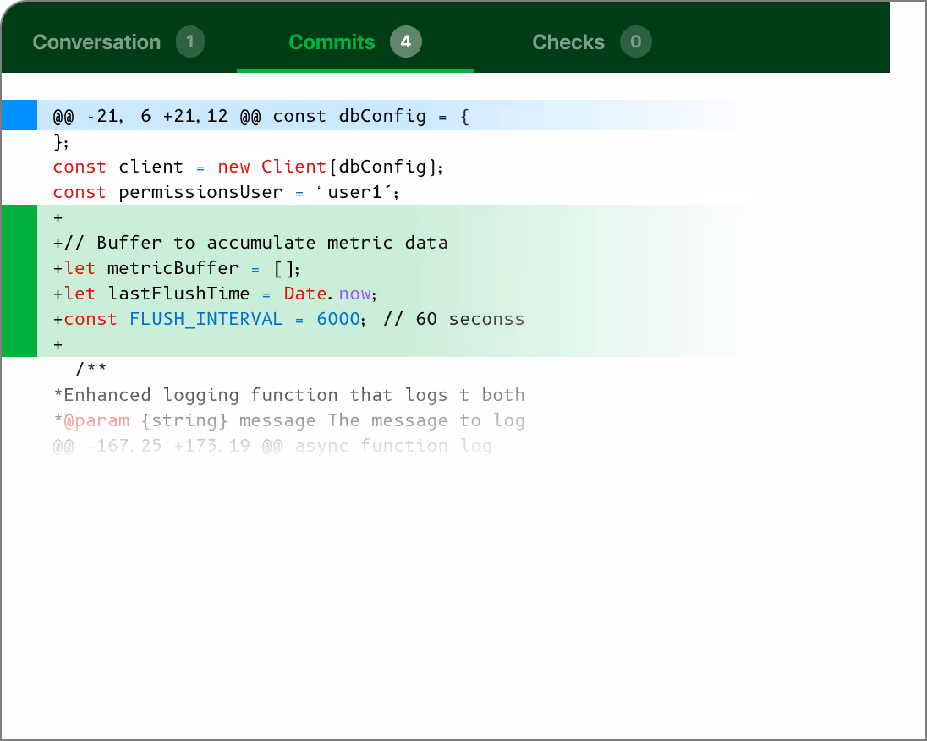Click the Commits count badge 4
This screenshot has height=741, width=927.
coord(406,42)
